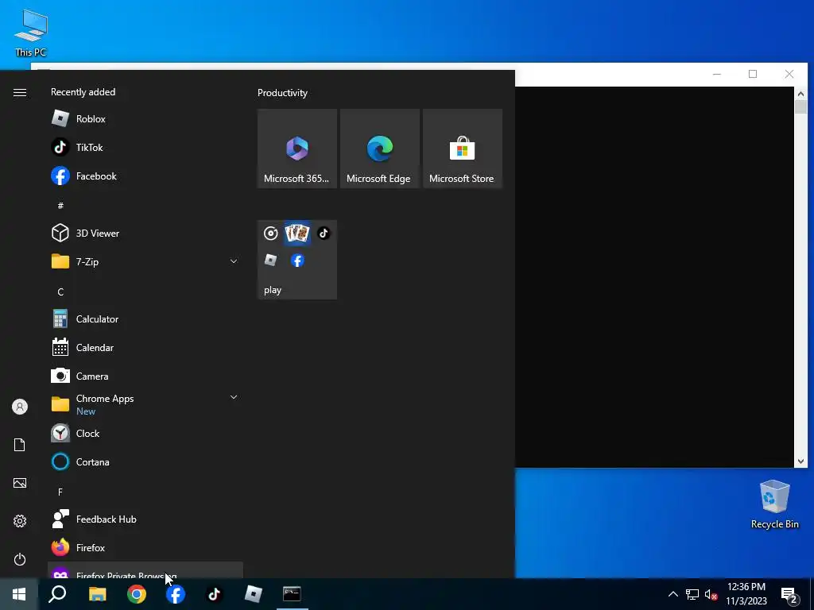Open 3D Viewer app
814x610 pixels.
[145, 233]
